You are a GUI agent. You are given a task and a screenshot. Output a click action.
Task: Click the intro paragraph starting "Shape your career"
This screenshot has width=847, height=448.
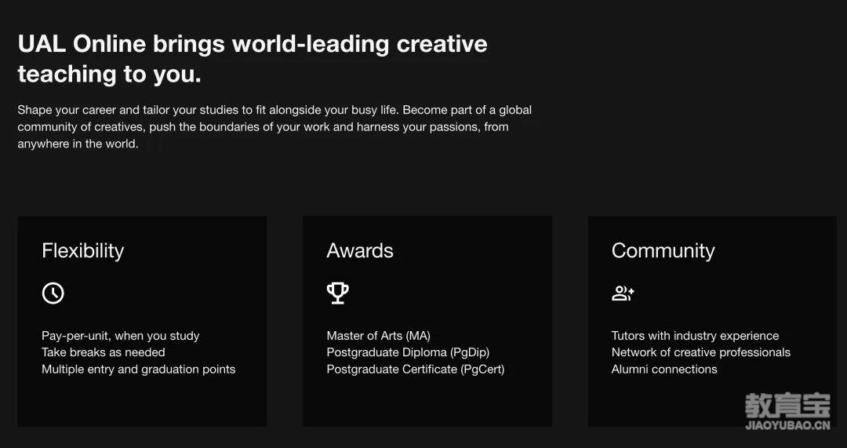274,127
